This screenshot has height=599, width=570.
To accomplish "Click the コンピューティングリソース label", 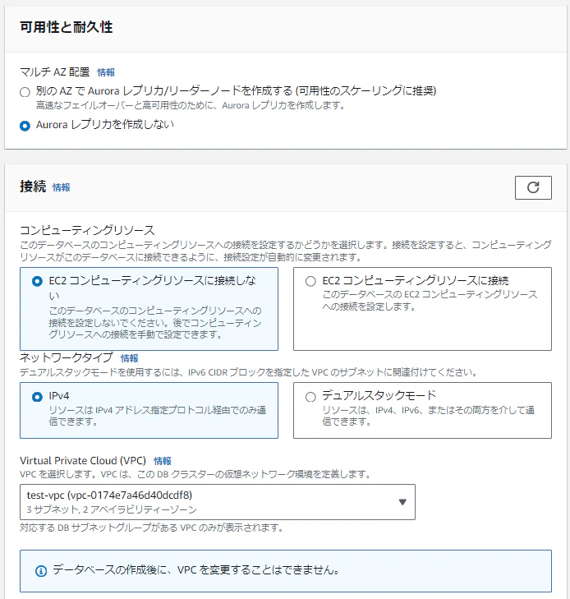I will coord(87,230).
